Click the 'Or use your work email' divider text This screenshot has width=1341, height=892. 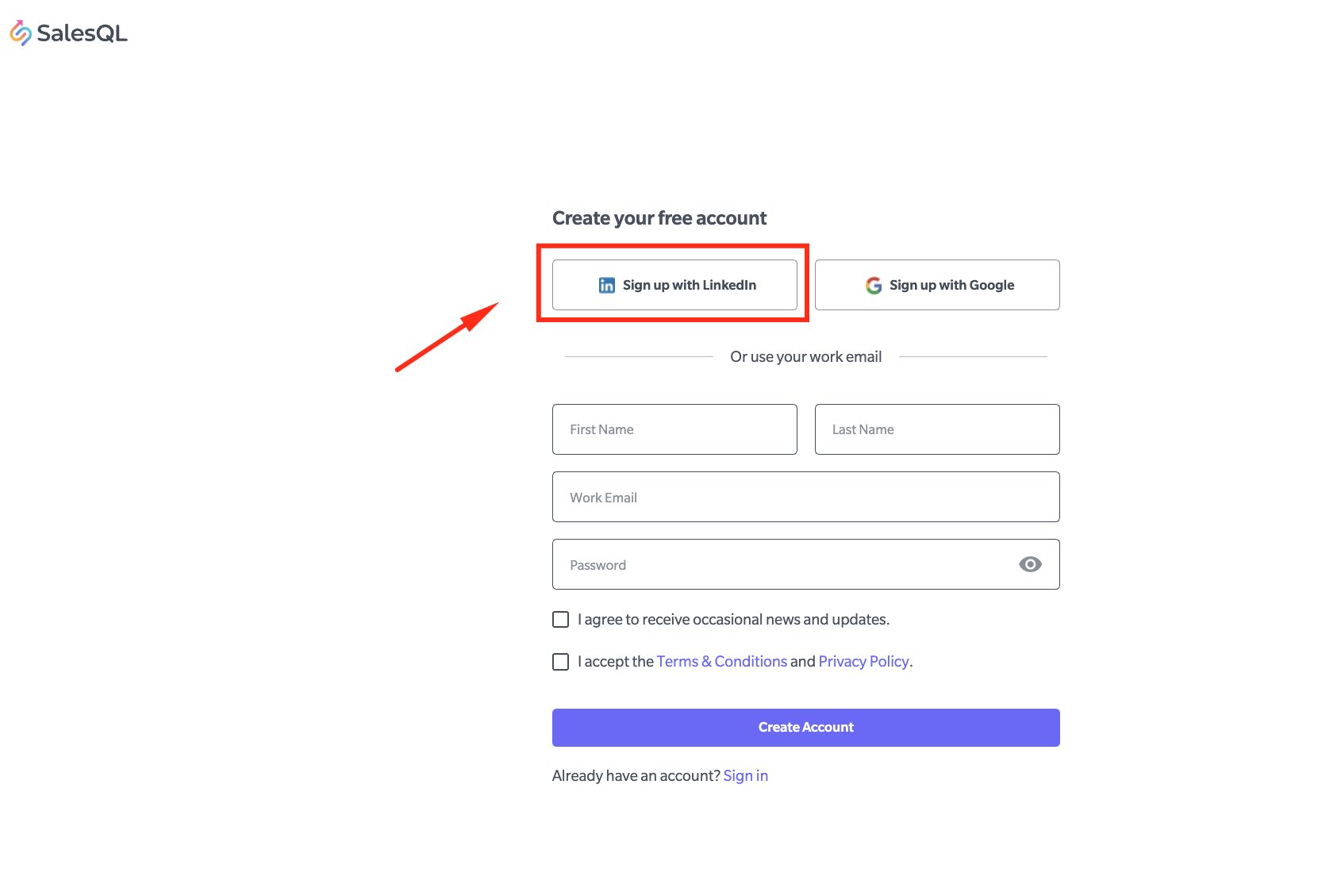806,356
